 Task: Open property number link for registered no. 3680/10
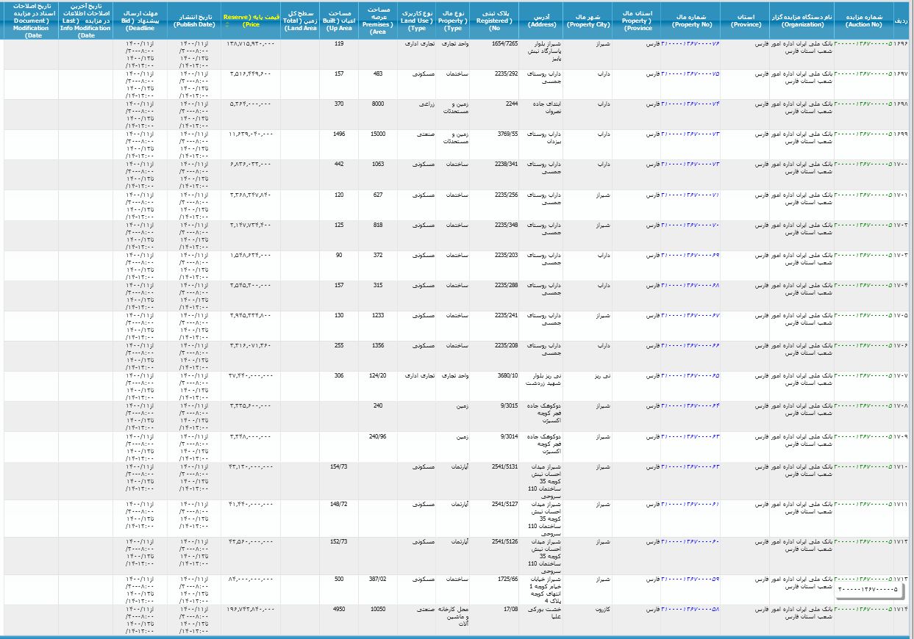tap(690, 375)
